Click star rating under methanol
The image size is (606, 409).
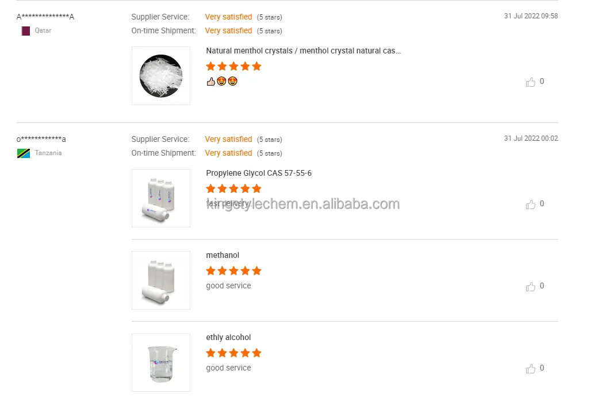(x=233, y=271)
